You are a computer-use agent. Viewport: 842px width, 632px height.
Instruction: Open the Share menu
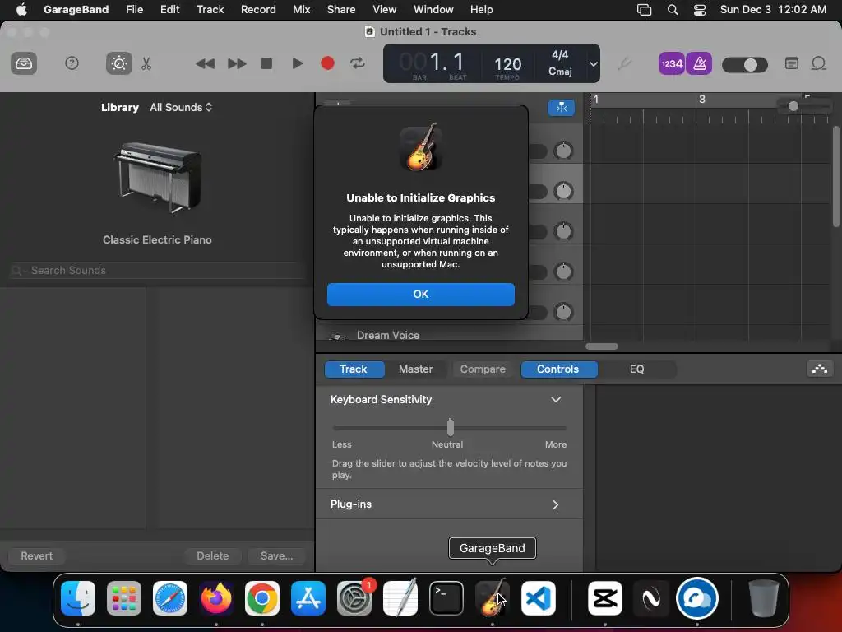[x=341, y=9]
